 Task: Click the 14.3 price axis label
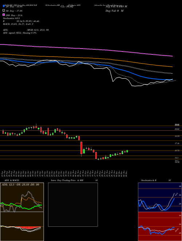(177, 157)
